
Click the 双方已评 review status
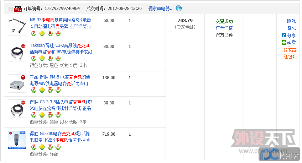[224, 35]
